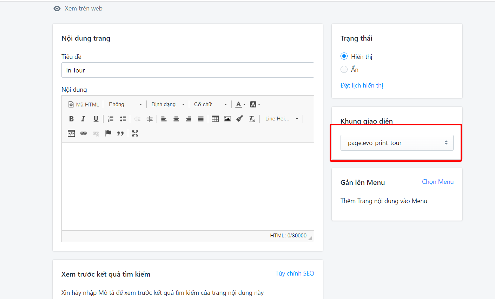Align text right
This screenshot has height=299, width=495.
click(189, 119)
